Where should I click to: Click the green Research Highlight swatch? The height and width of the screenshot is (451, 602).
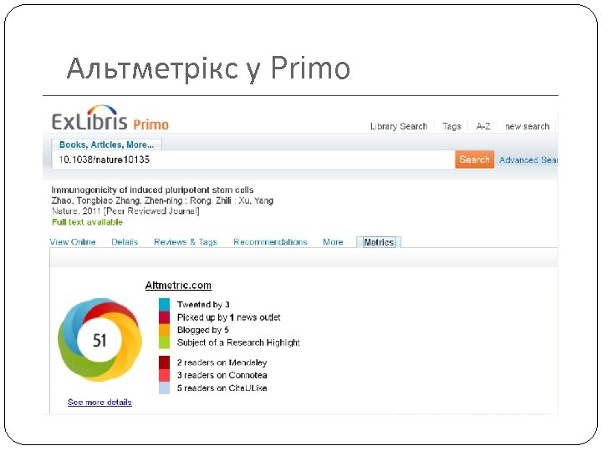click(x=165, y=342)
